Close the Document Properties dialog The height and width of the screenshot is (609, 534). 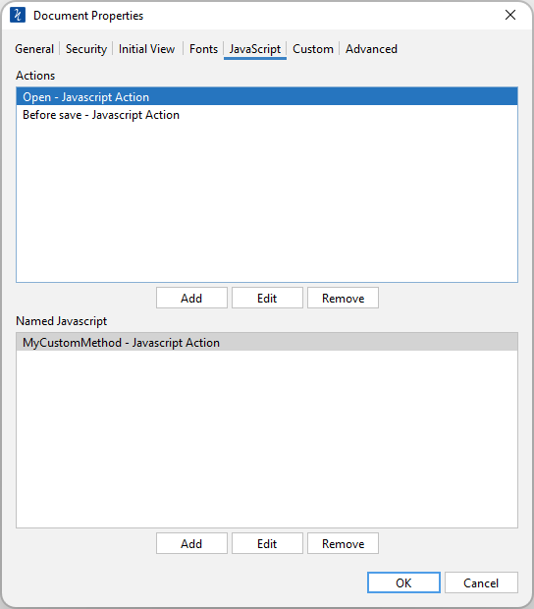[510, 15]
